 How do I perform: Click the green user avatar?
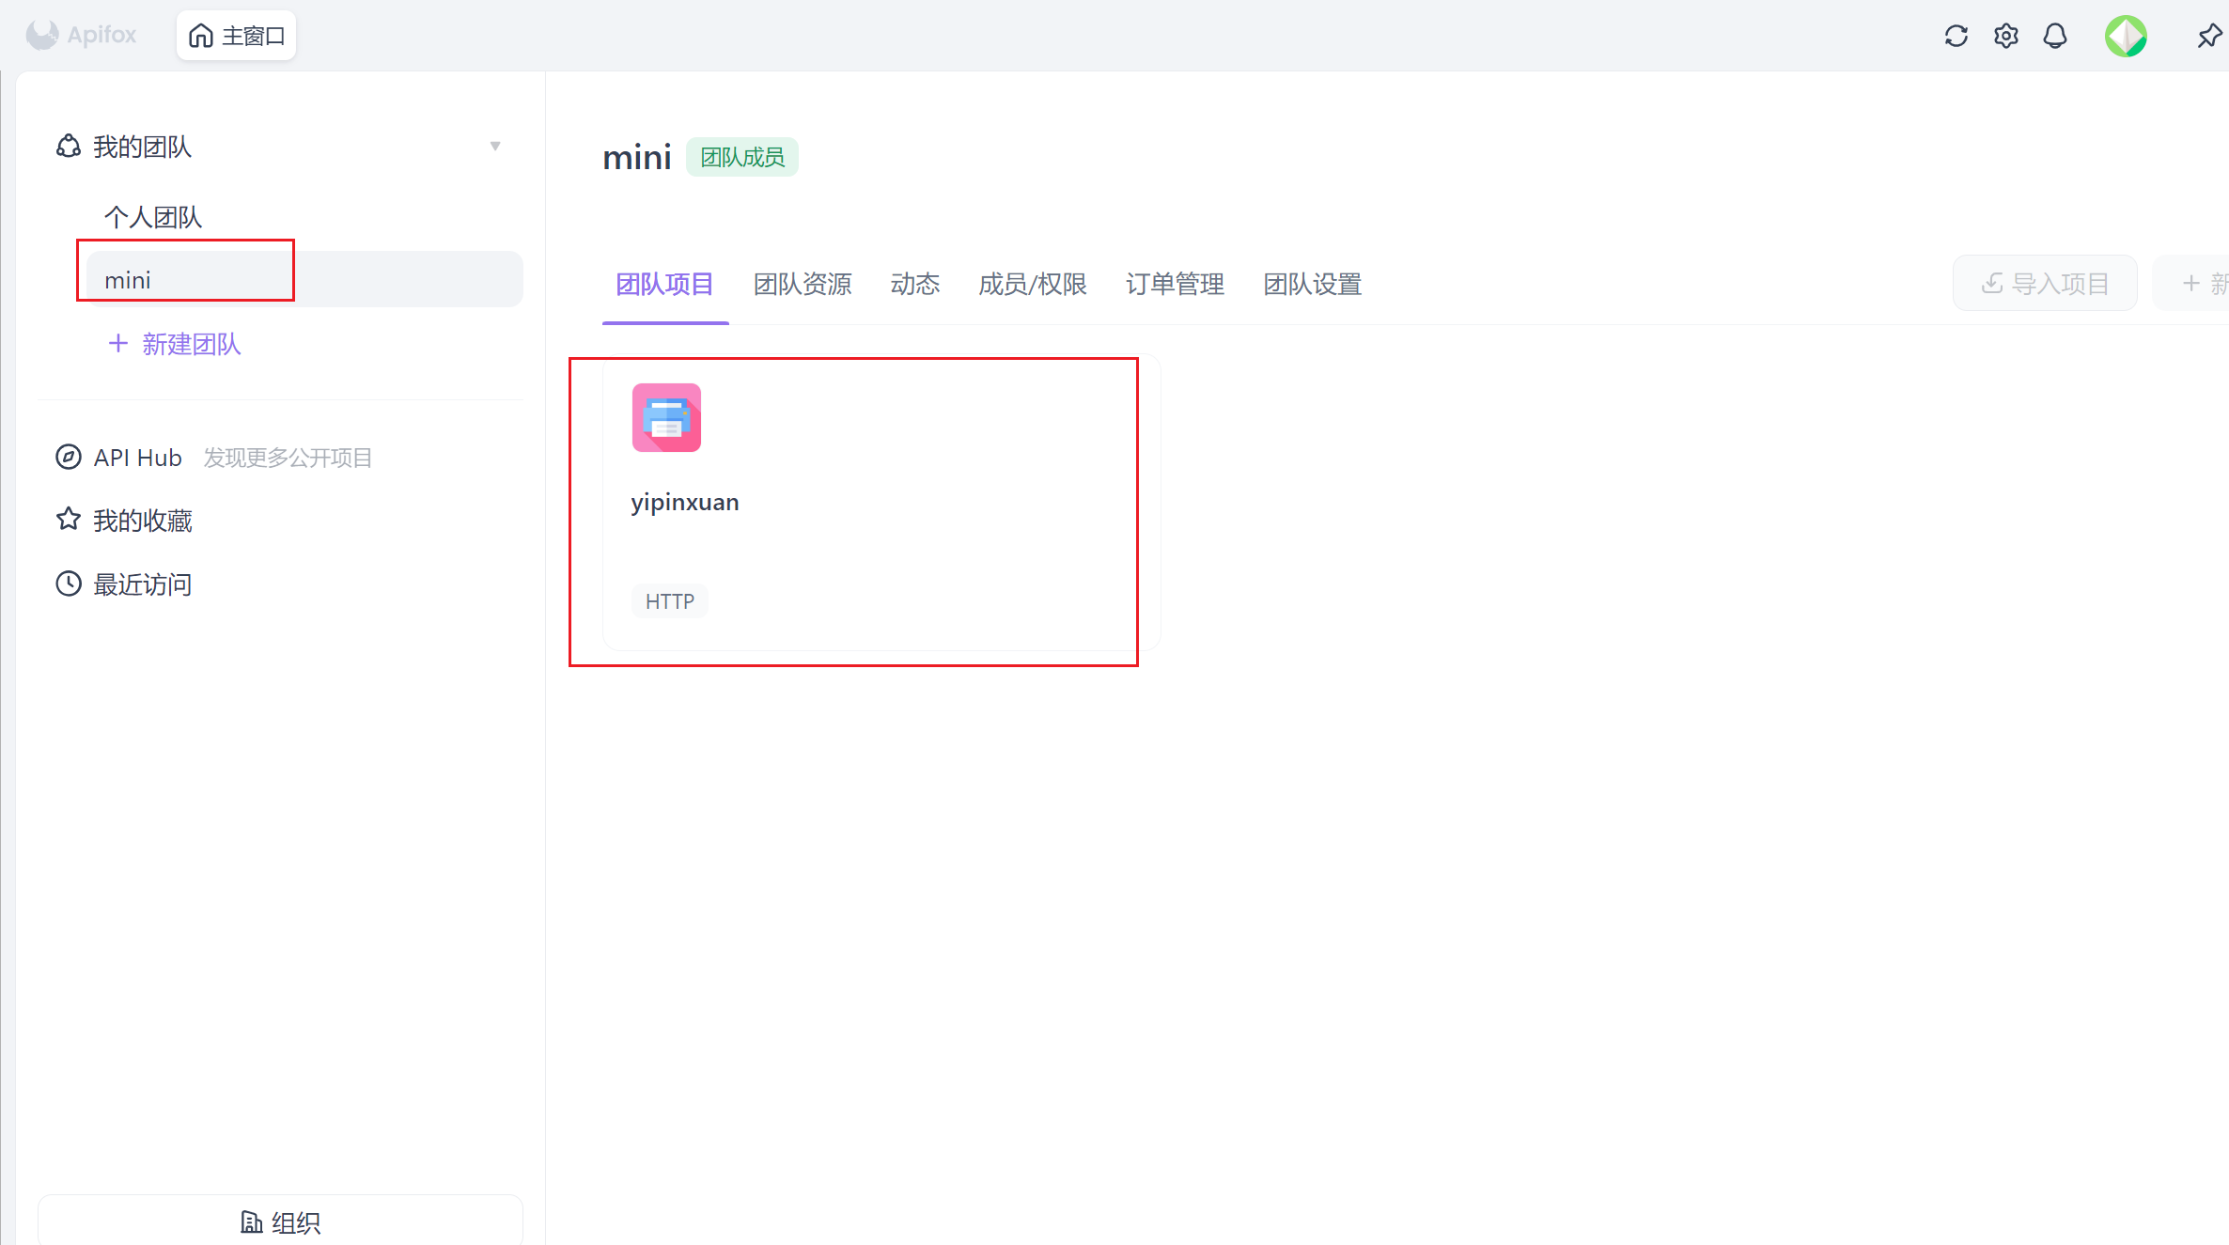[2125, 37]
